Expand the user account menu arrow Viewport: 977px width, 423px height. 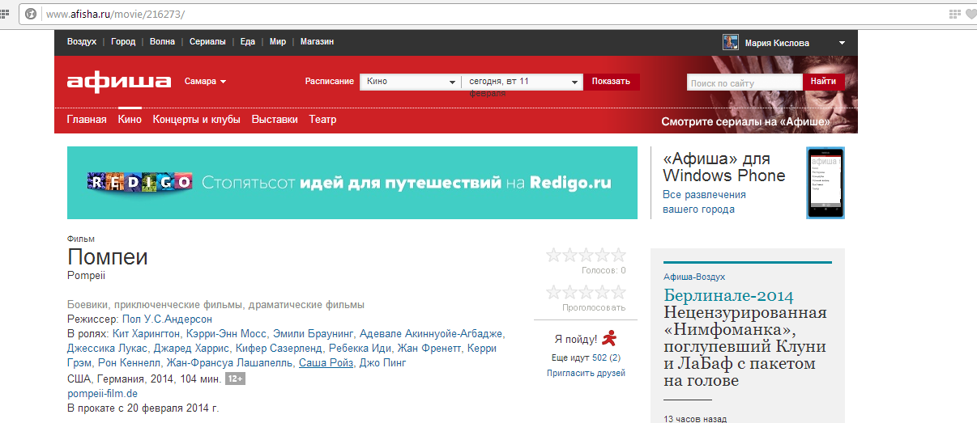(x=842, y=43)
